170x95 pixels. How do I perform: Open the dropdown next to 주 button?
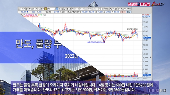[24, 9]
